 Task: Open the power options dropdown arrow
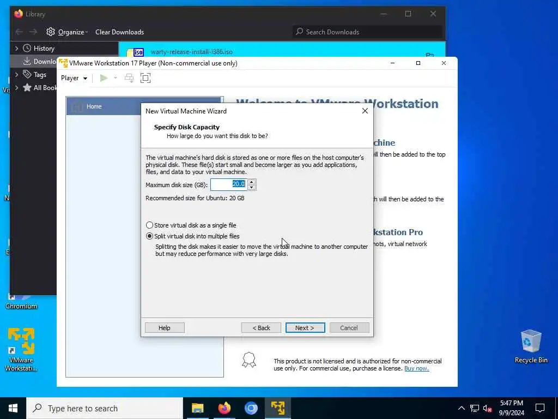116,78
